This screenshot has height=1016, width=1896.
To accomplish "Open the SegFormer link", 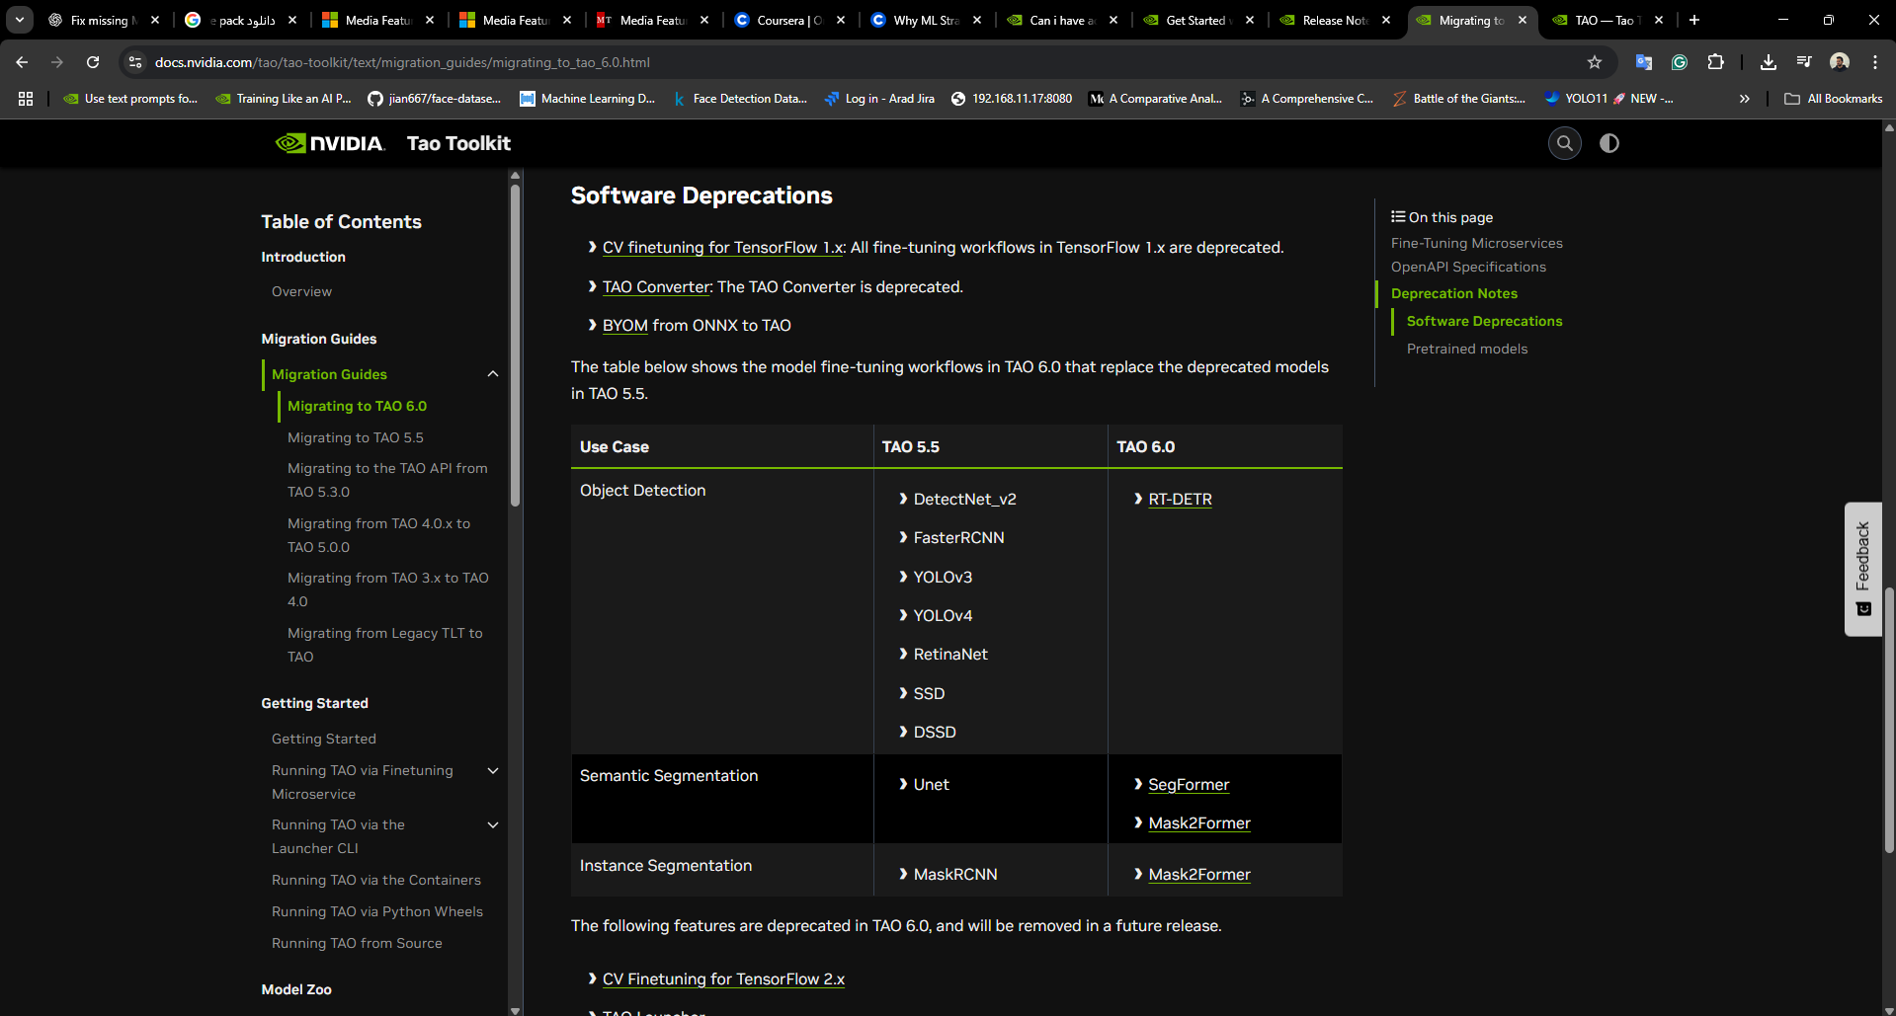I will pos(1189,785).
